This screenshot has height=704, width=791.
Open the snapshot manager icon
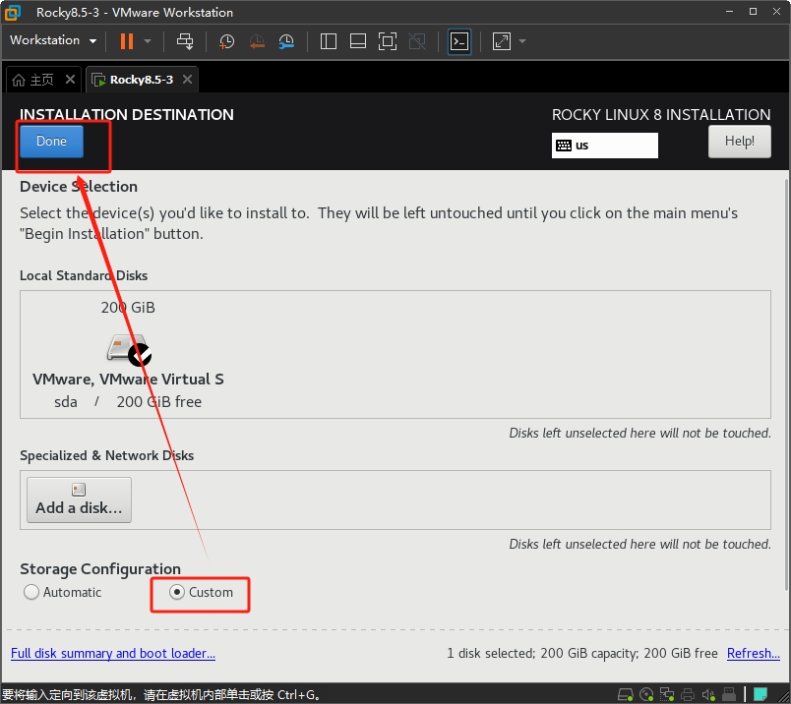click(286, 41)
